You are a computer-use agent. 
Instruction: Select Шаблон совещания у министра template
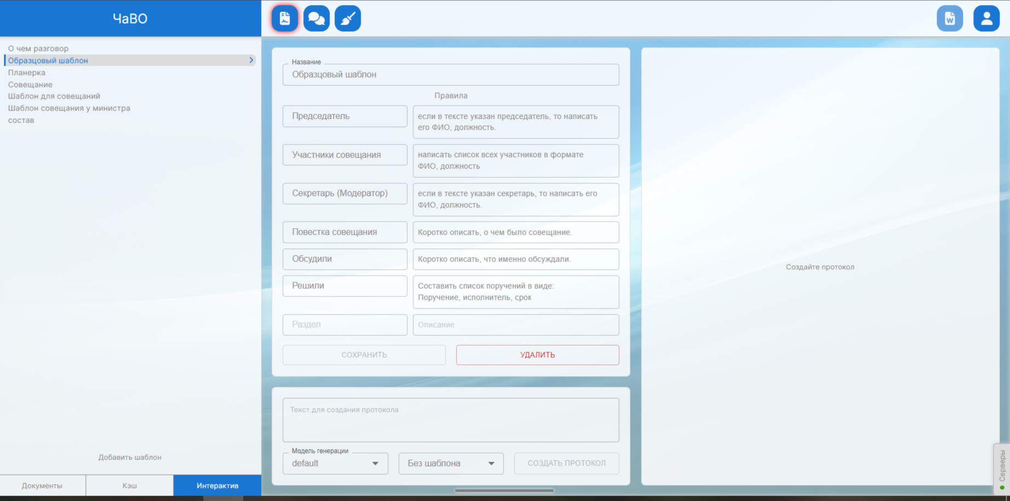69,108
